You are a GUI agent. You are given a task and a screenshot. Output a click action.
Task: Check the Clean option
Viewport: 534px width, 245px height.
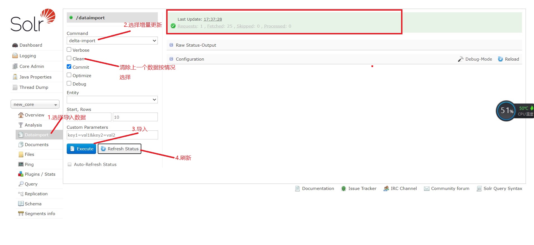point(69,58)
